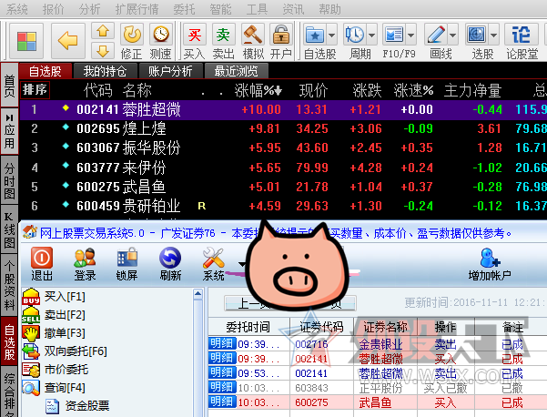The height and width of the screenshot is (417, 547).
Task: Click 明细 button for 正平股份 row
Action: (222, 387)
